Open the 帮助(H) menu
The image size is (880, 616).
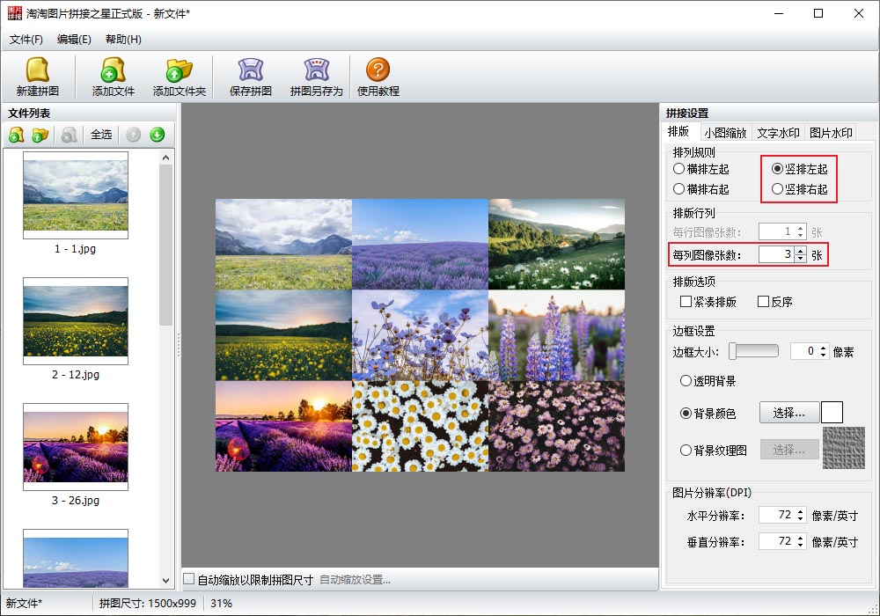click(123, 40)
